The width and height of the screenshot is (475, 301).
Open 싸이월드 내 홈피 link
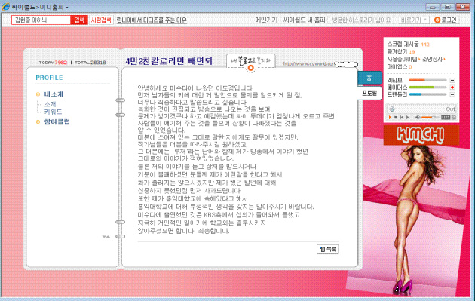click(x=304, y=20)
